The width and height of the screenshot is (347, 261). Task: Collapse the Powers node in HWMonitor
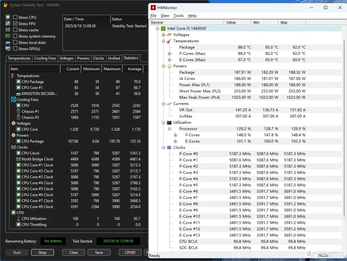point(164,66)
